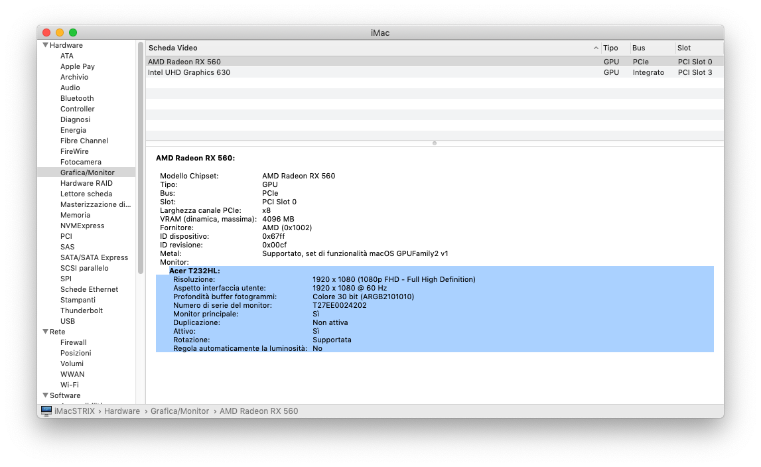
Task: Click the split-view divider handle dot
Action: pyautogui.click(x=435, y=143)
